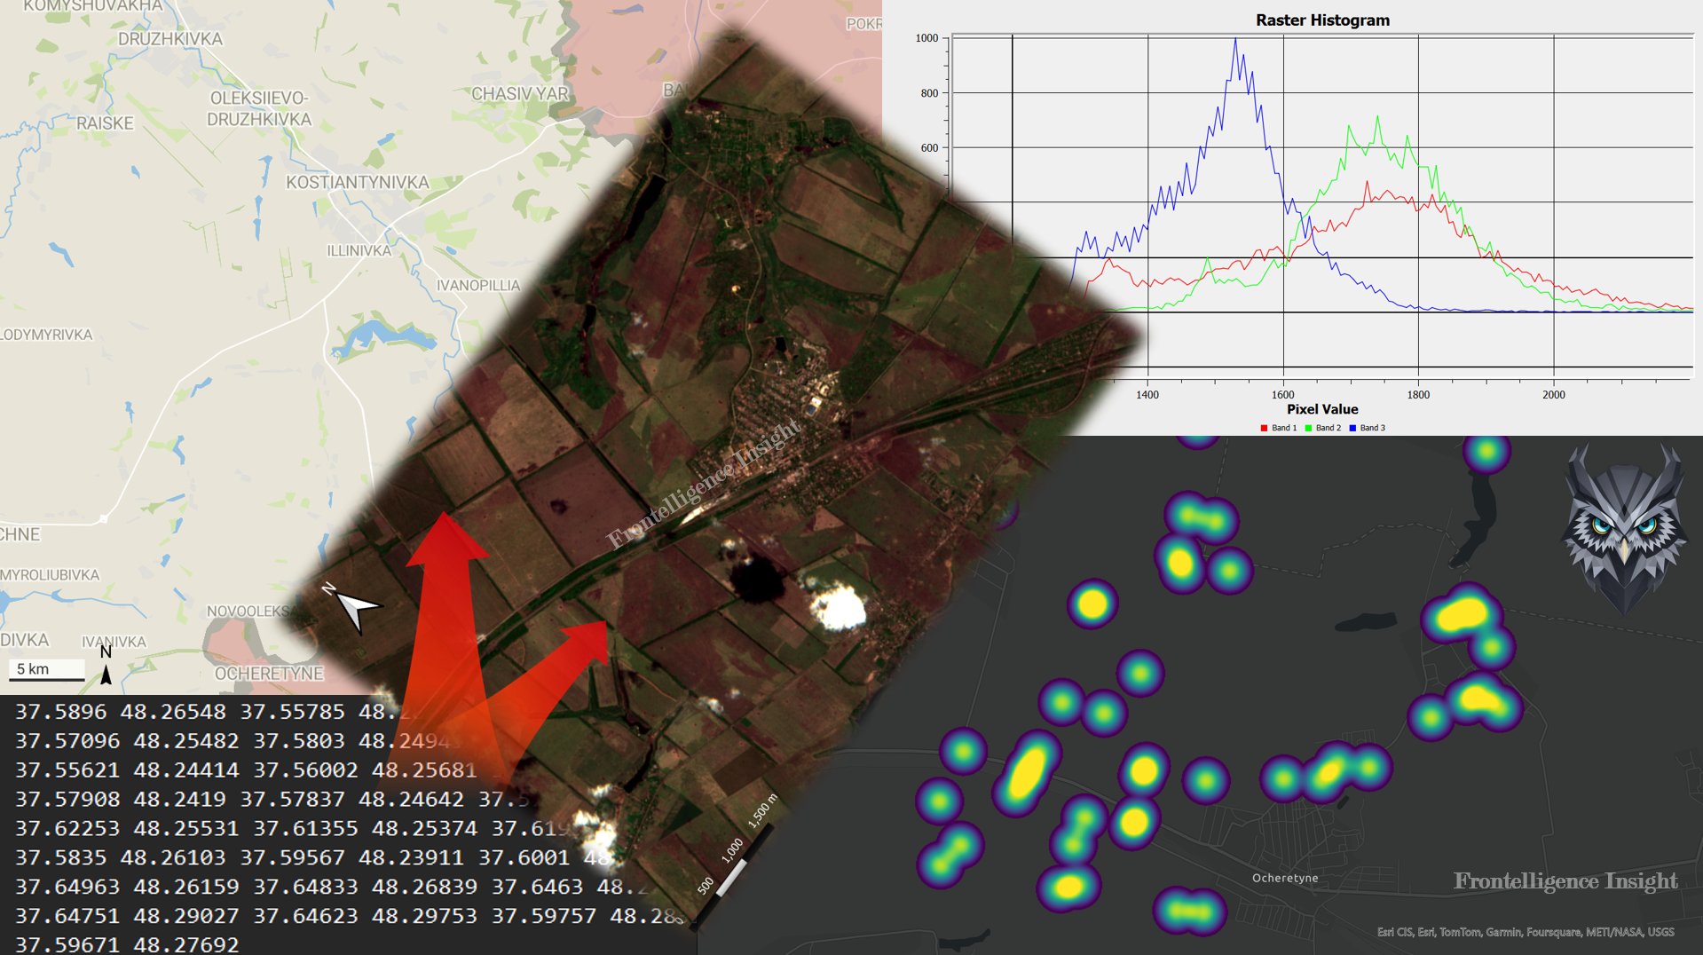Click the Chasiv Yar town label

click(519, 94)
